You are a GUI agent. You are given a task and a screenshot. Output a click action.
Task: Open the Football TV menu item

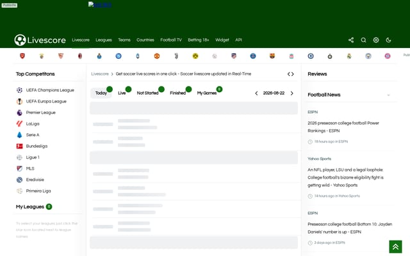coord(171,40)
